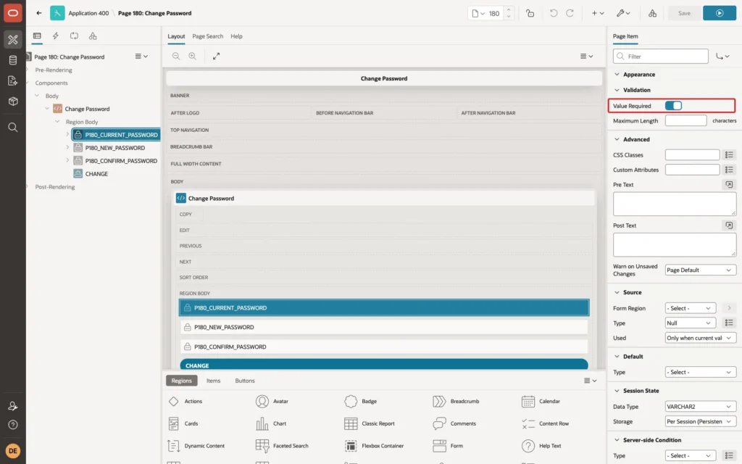Undo the last change

point(553,13)
